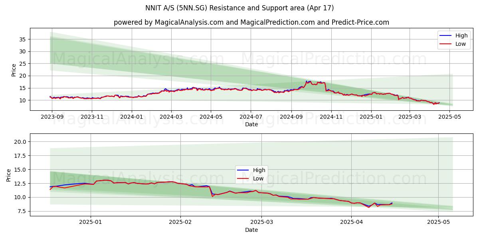Click the top chart x-axis label '2024-07'
This screenshot has width=479, height=239.
[x=251, y=117]
